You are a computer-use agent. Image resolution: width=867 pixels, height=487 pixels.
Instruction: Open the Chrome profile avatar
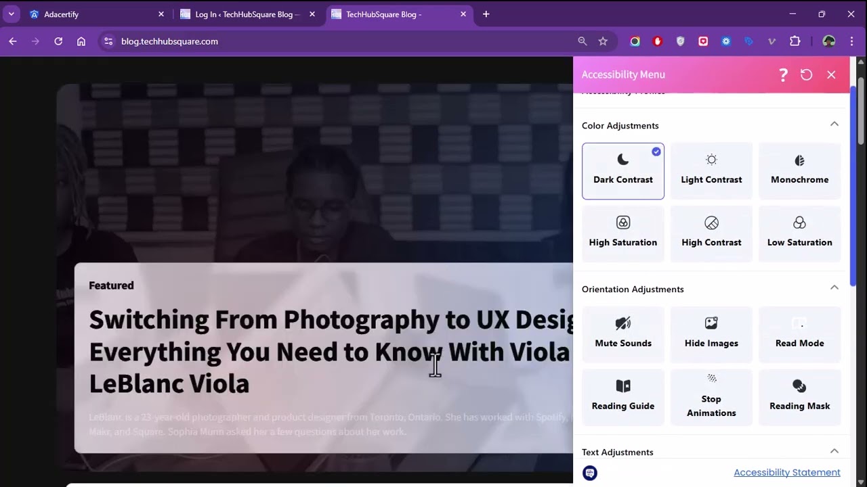pyautogui.click(x=829, y=41)
